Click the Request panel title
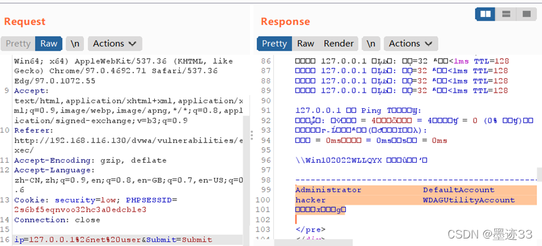This screenshot has height=246, width=542. pos(24,21)
